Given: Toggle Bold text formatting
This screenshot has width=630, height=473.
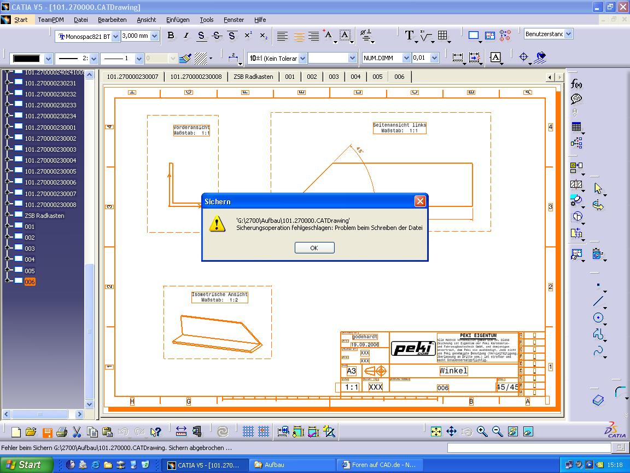Looking at the screenshot, I should 171,36.
